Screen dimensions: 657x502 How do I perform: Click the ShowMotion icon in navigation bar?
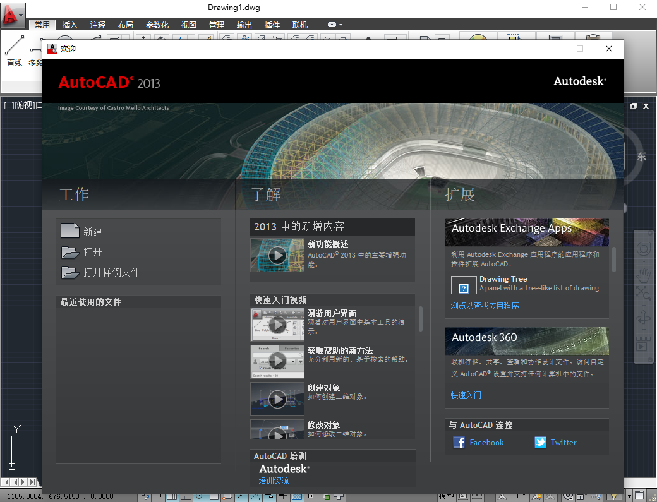coord(643,345)
